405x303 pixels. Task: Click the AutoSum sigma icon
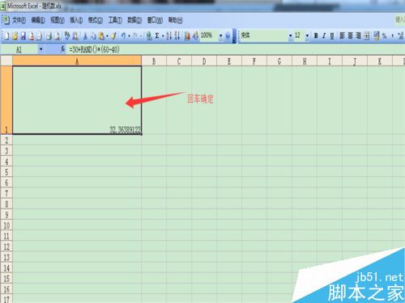[157, 36]
